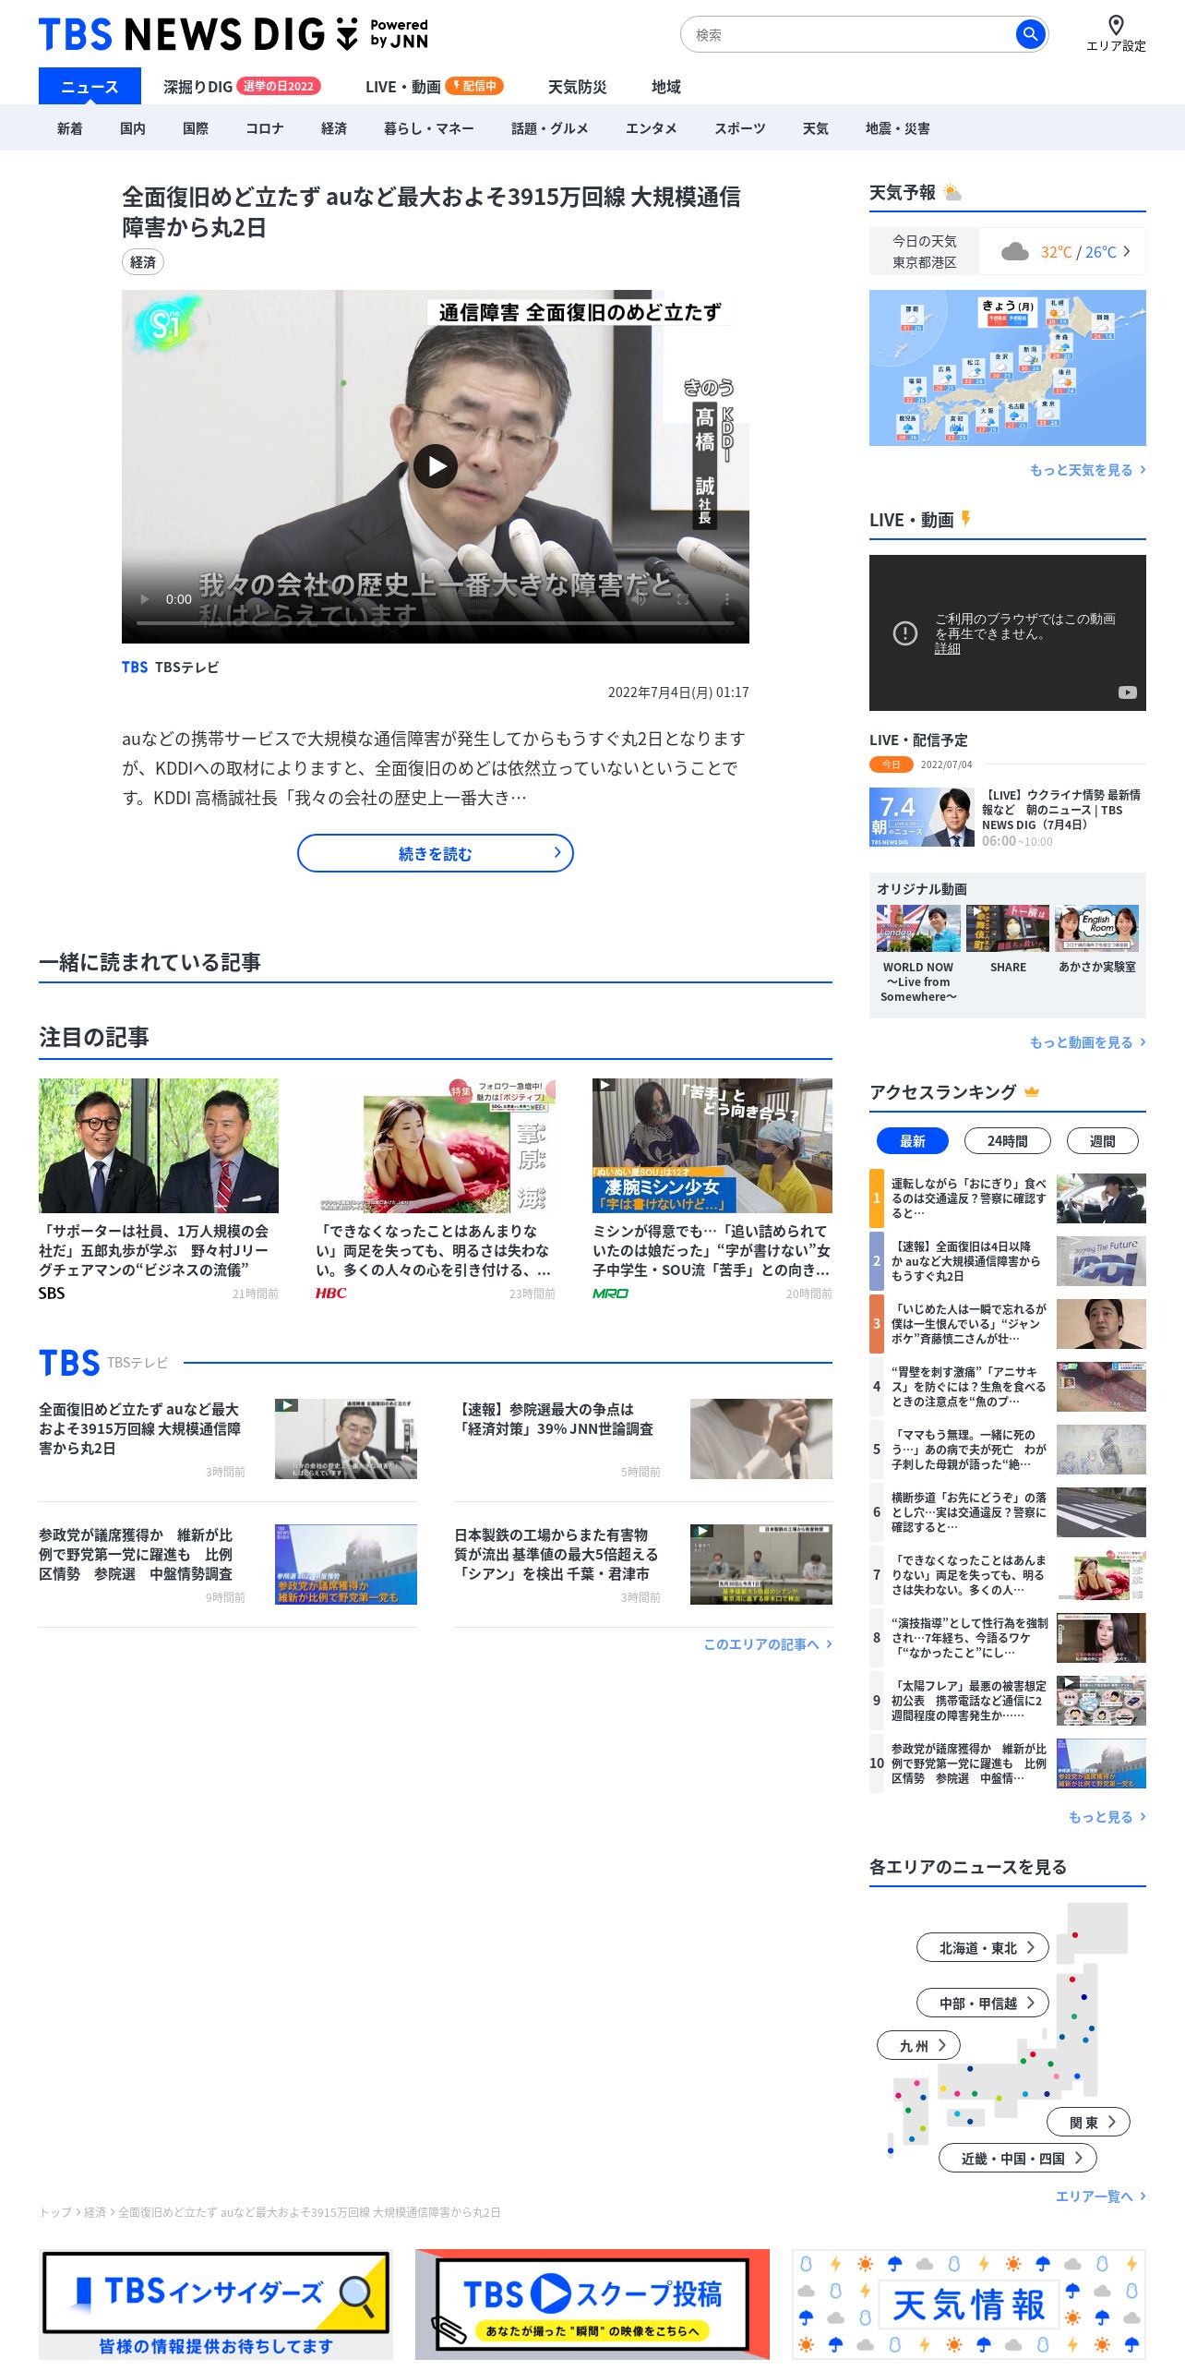Go to コロナ category
This screenshot has width=1185, height=2371.
click(265, 128)
